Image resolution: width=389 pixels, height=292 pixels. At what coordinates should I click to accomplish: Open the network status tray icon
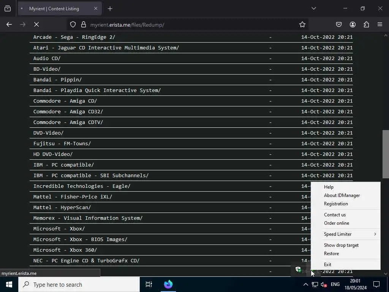click(x=315, y=284)
